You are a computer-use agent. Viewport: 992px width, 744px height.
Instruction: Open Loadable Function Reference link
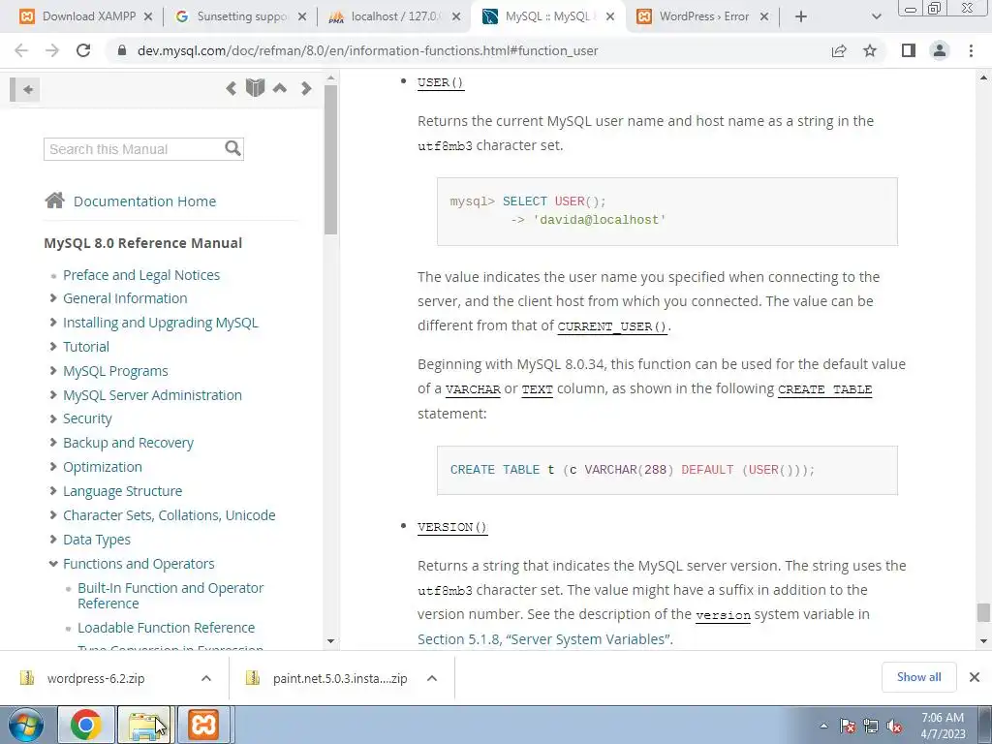pos(167,628)
